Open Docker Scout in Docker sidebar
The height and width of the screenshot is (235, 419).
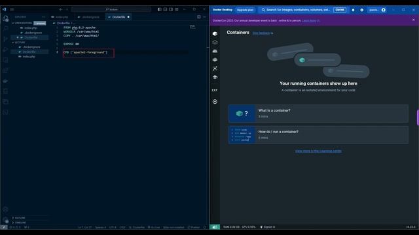[215, 69]
